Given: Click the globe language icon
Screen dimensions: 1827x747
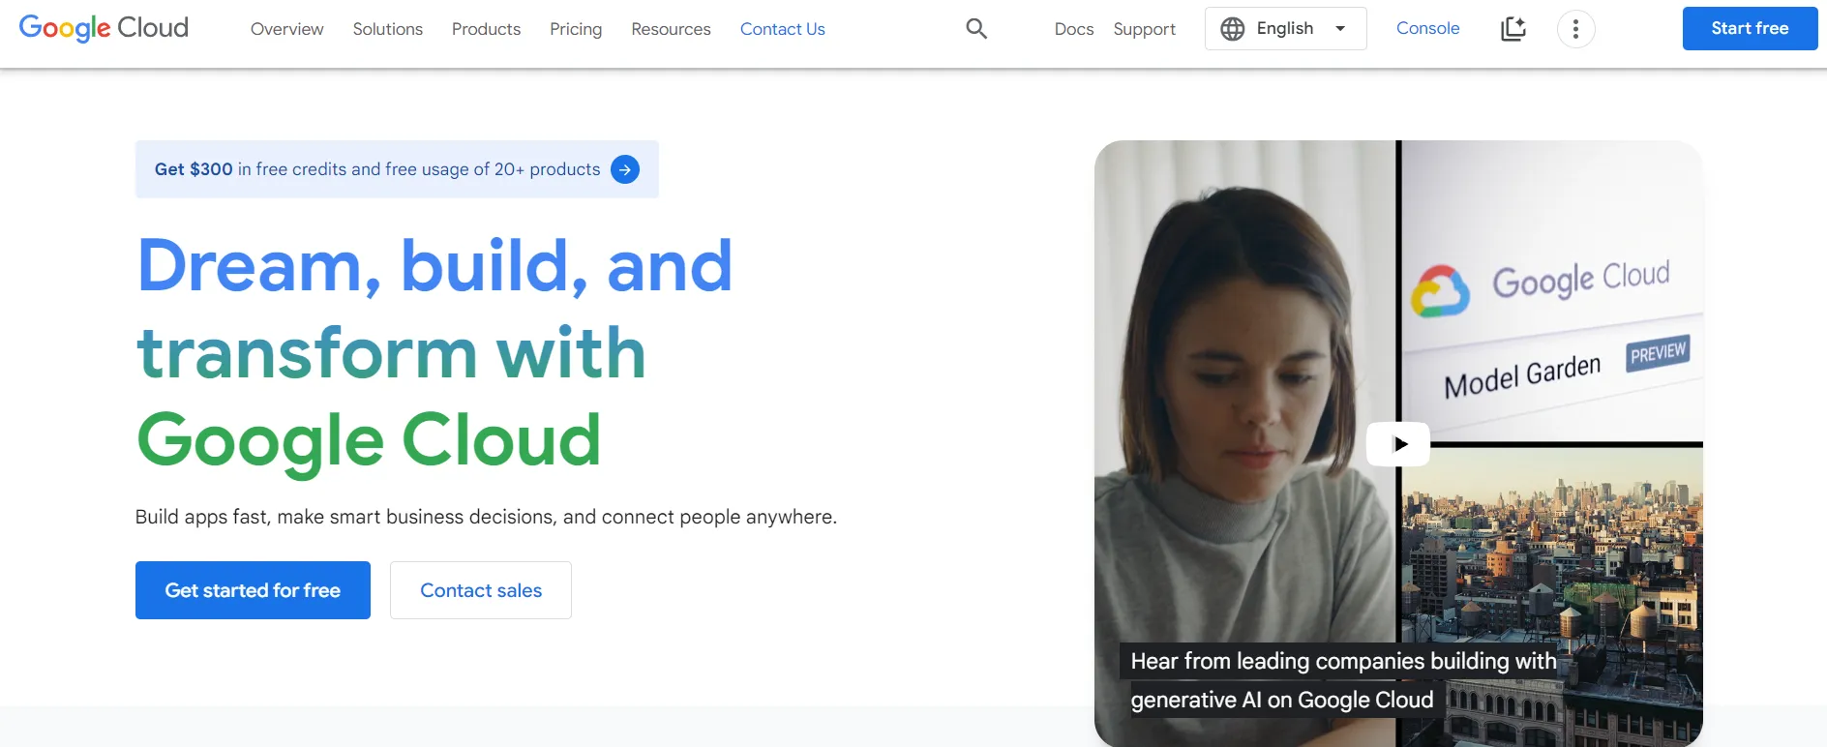Looking at the screenshot, I should (1232, 29).
